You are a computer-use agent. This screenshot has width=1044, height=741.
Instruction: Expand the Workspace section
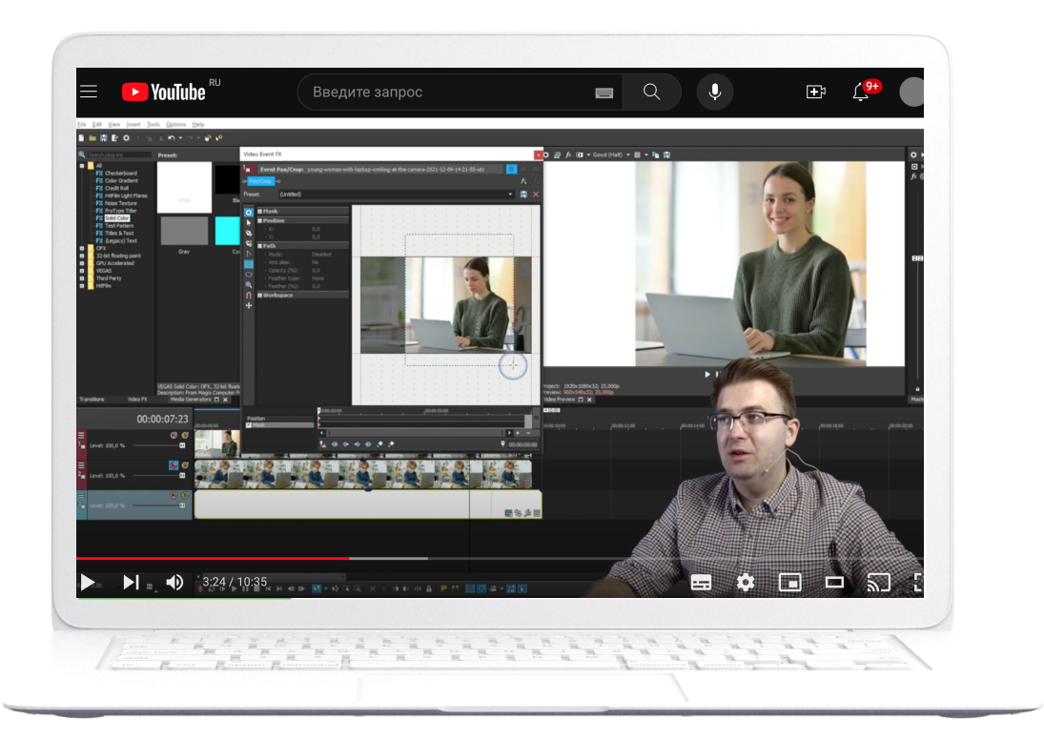click(259, 295)
